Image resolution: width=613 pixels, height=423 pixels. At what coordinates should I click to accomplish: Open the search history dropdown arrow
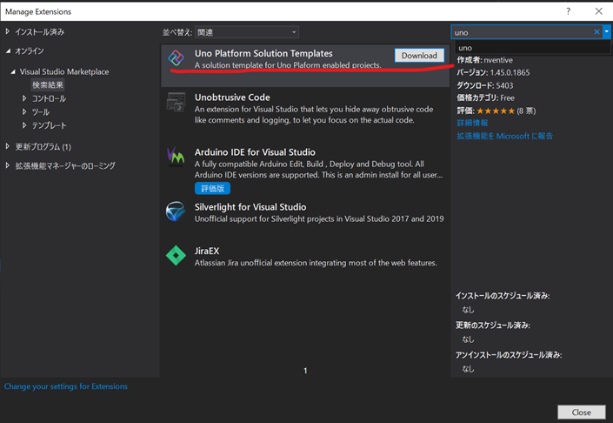click(x=607, y=32)
